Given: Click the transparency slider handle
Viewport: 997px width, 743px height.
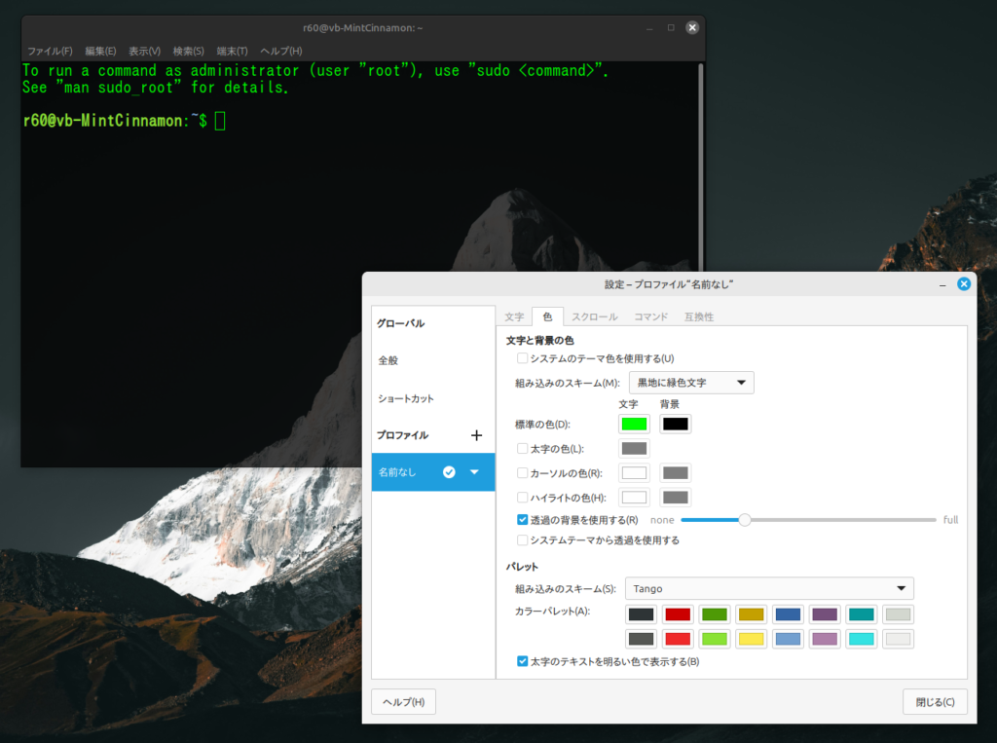Looking at the screenshot, I should [745, 520].
